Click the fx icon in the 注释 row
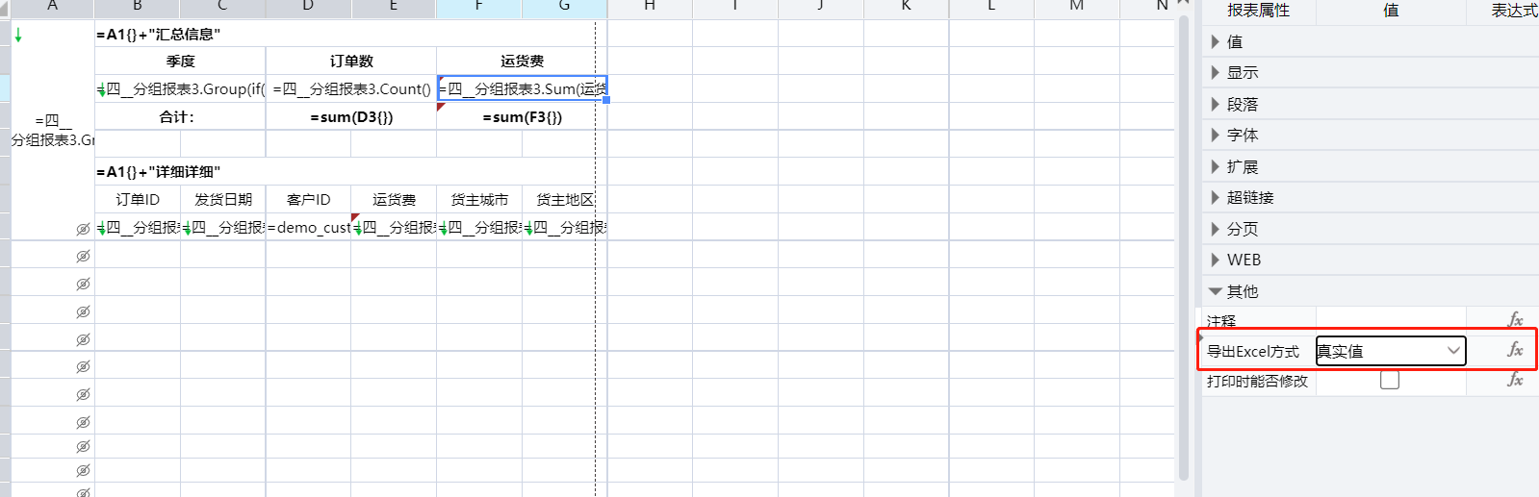This screenshot has height=497, width=1539. click(1515, 319)
